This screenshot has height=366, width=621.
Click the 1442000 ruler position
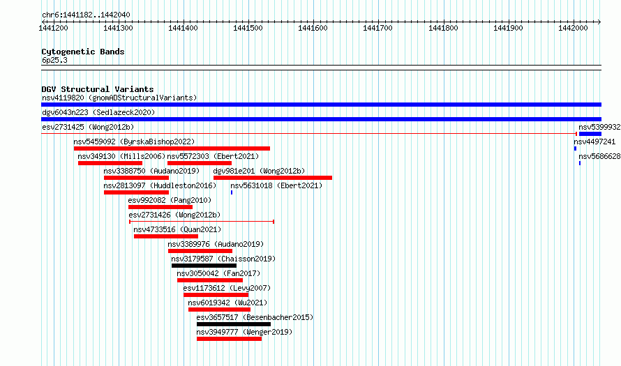point(573,28)
